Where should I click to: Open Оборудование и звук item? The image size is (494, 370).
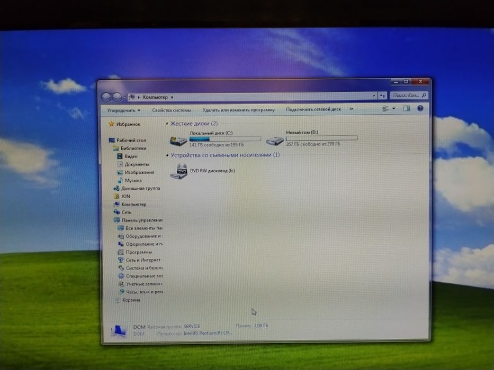pos(144,236)
